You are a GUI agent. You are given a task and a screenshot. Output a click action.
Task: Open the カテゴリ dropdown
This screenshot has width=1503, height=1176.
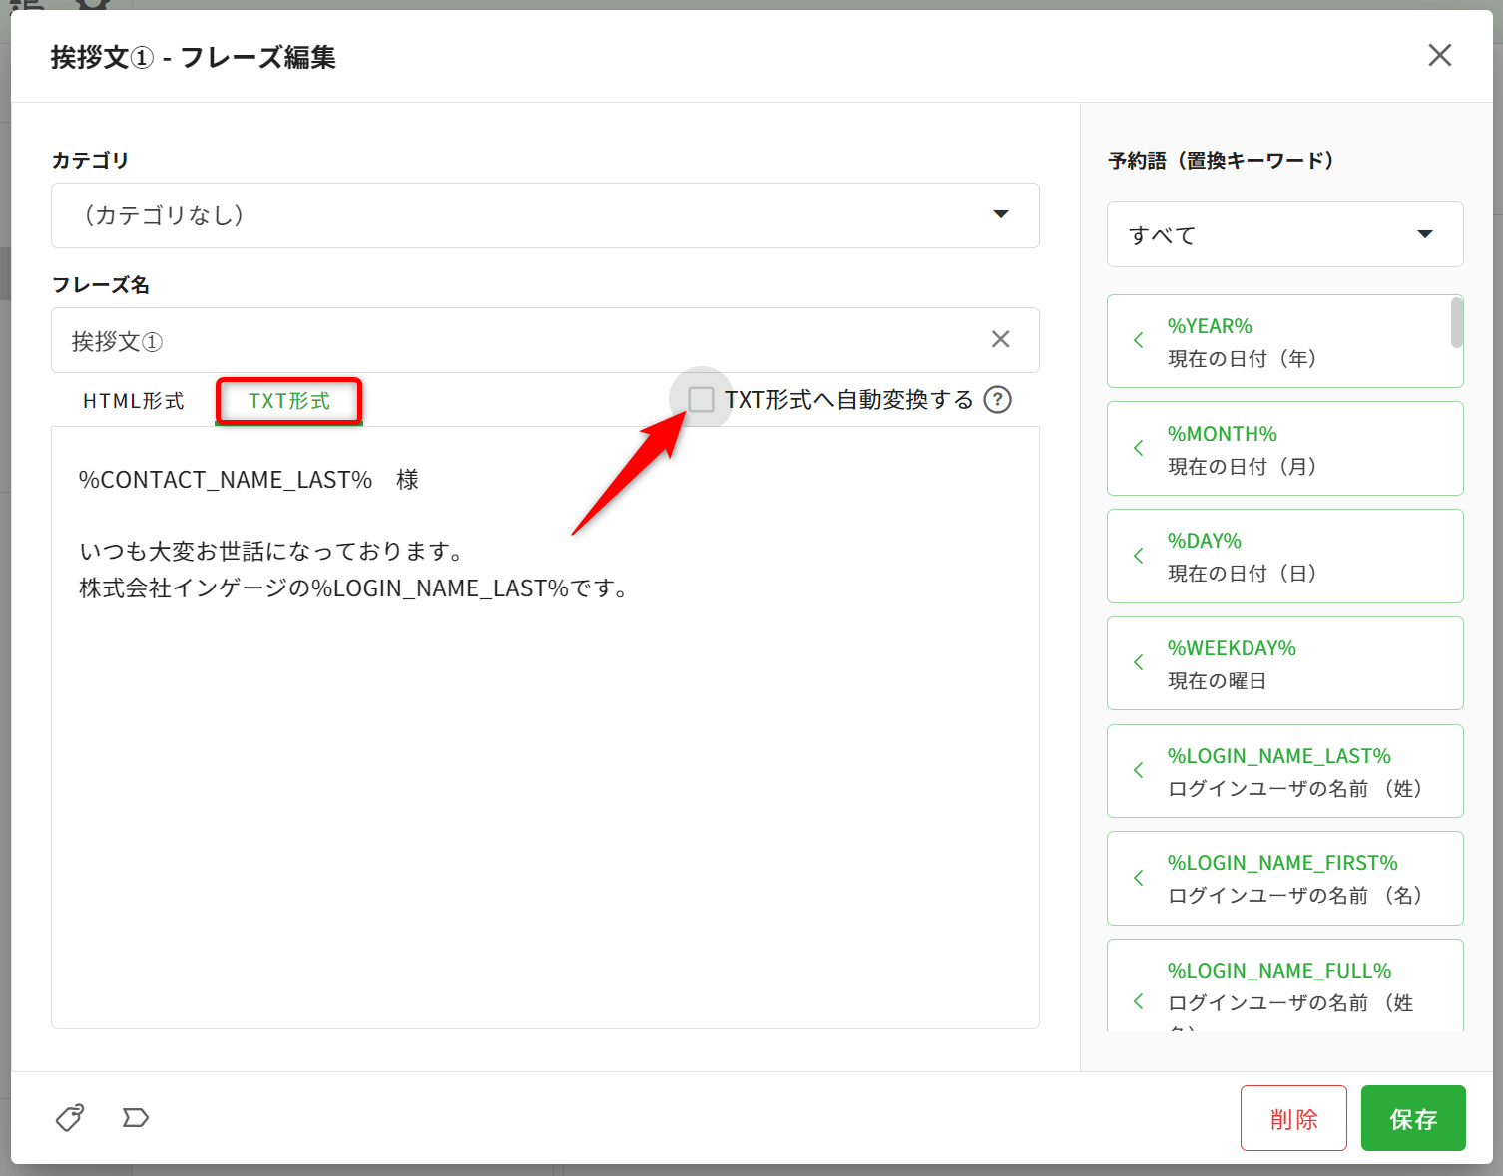545,215
